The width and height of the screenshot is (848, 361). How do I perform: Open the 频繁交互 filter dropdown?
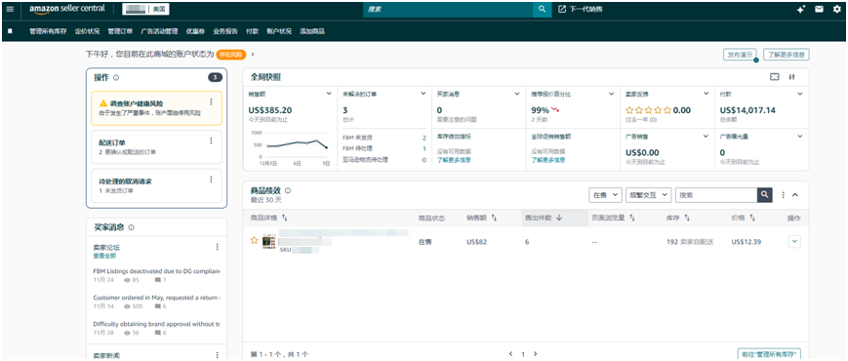(x=648, y=195)
